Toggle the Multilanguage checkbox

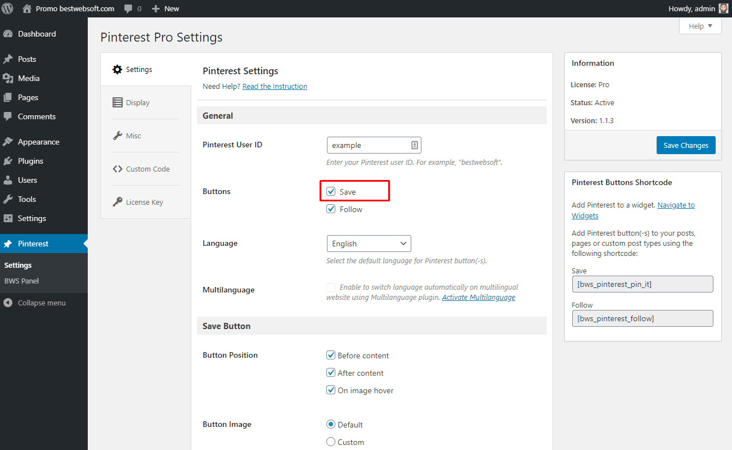pos(331,287)
